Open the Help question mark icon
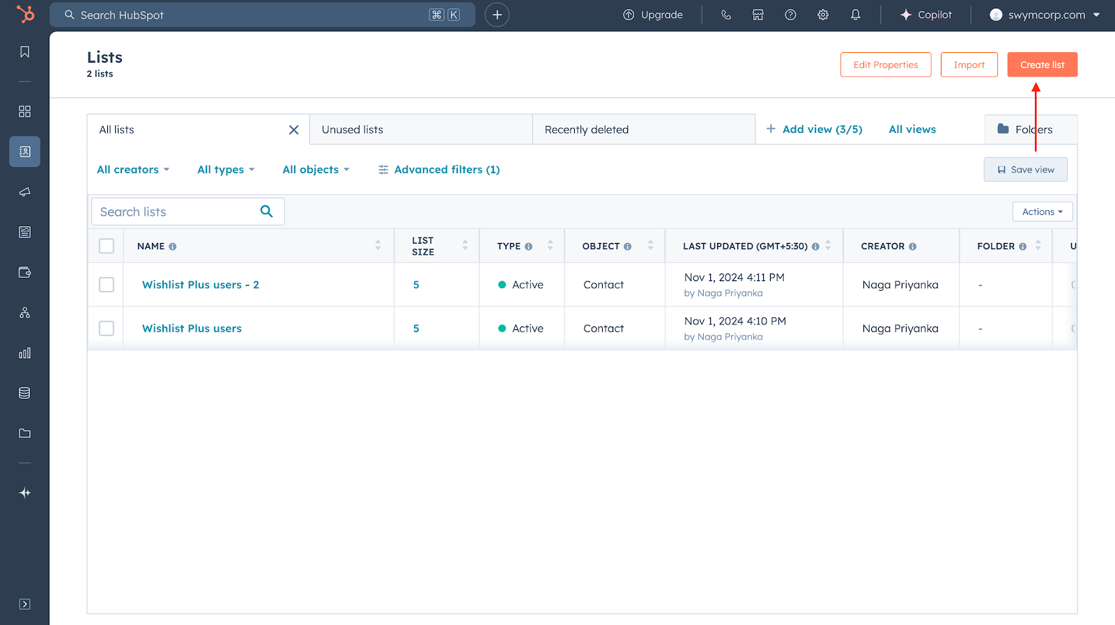This screenshot has height=625, width=1115. pos(790,15)
